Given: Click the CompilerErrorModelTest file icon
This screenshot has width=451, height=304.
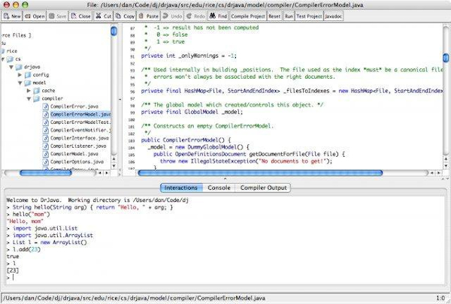Looking at the screenshot, I should tap(45, 122).
